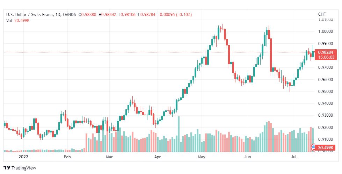Image resolution: width=342 pixels, height=174 pixels.
Task: Click the tallest green volume bar in April
Action: click(179, 134)
